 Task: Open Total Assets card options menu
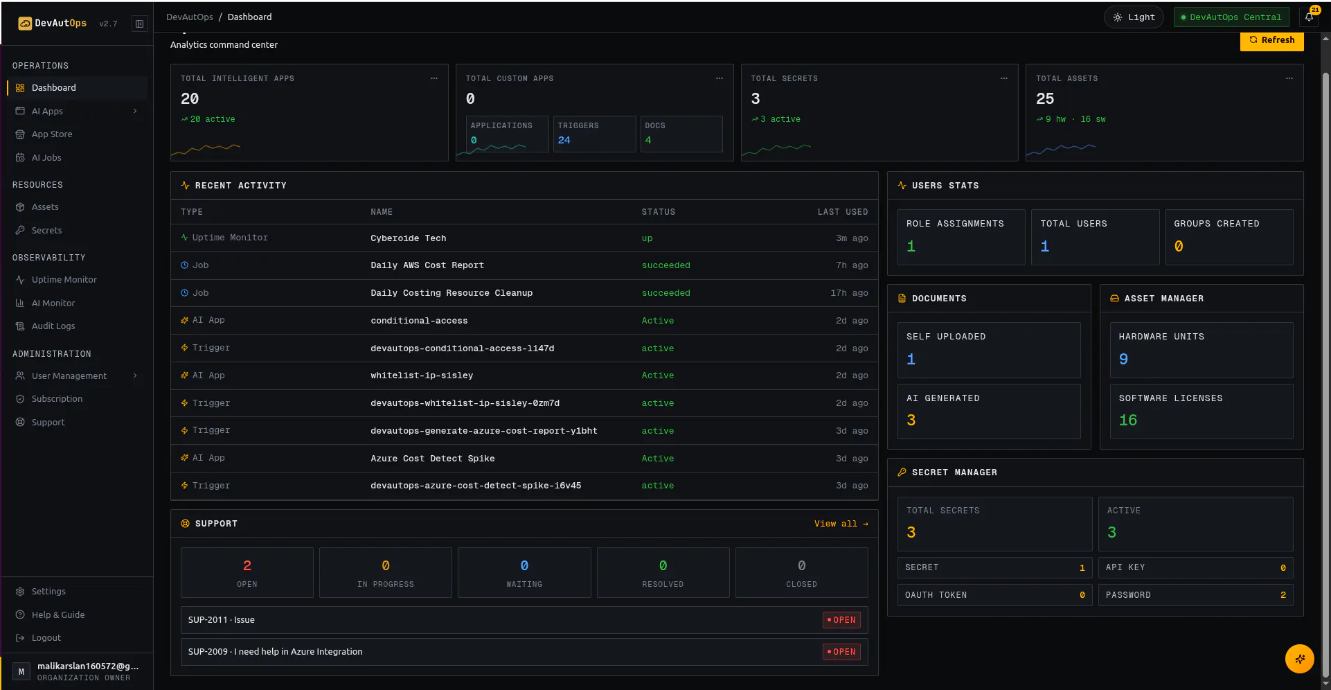point(1289,78)
